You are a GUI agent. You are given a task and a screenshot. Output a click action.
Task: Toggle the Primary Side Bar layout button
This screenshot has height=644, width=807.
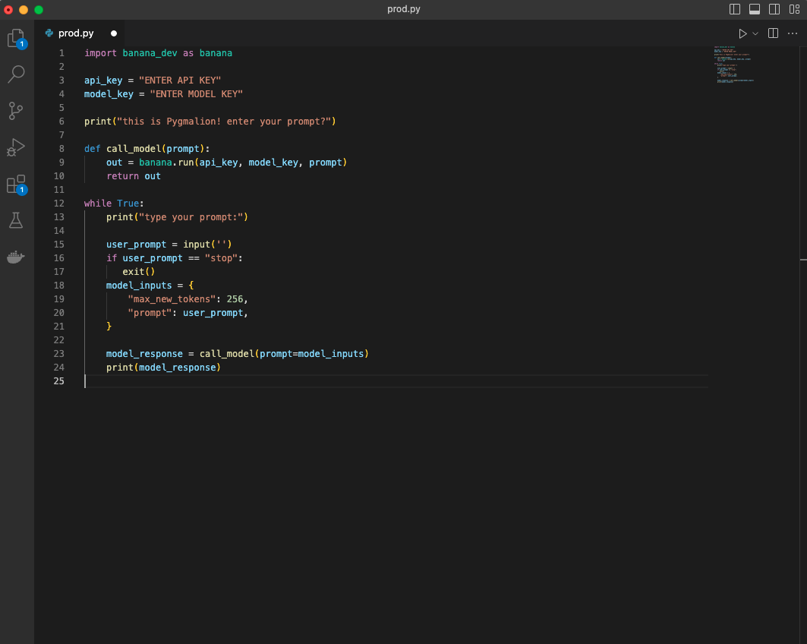click(x=734, y=9)
